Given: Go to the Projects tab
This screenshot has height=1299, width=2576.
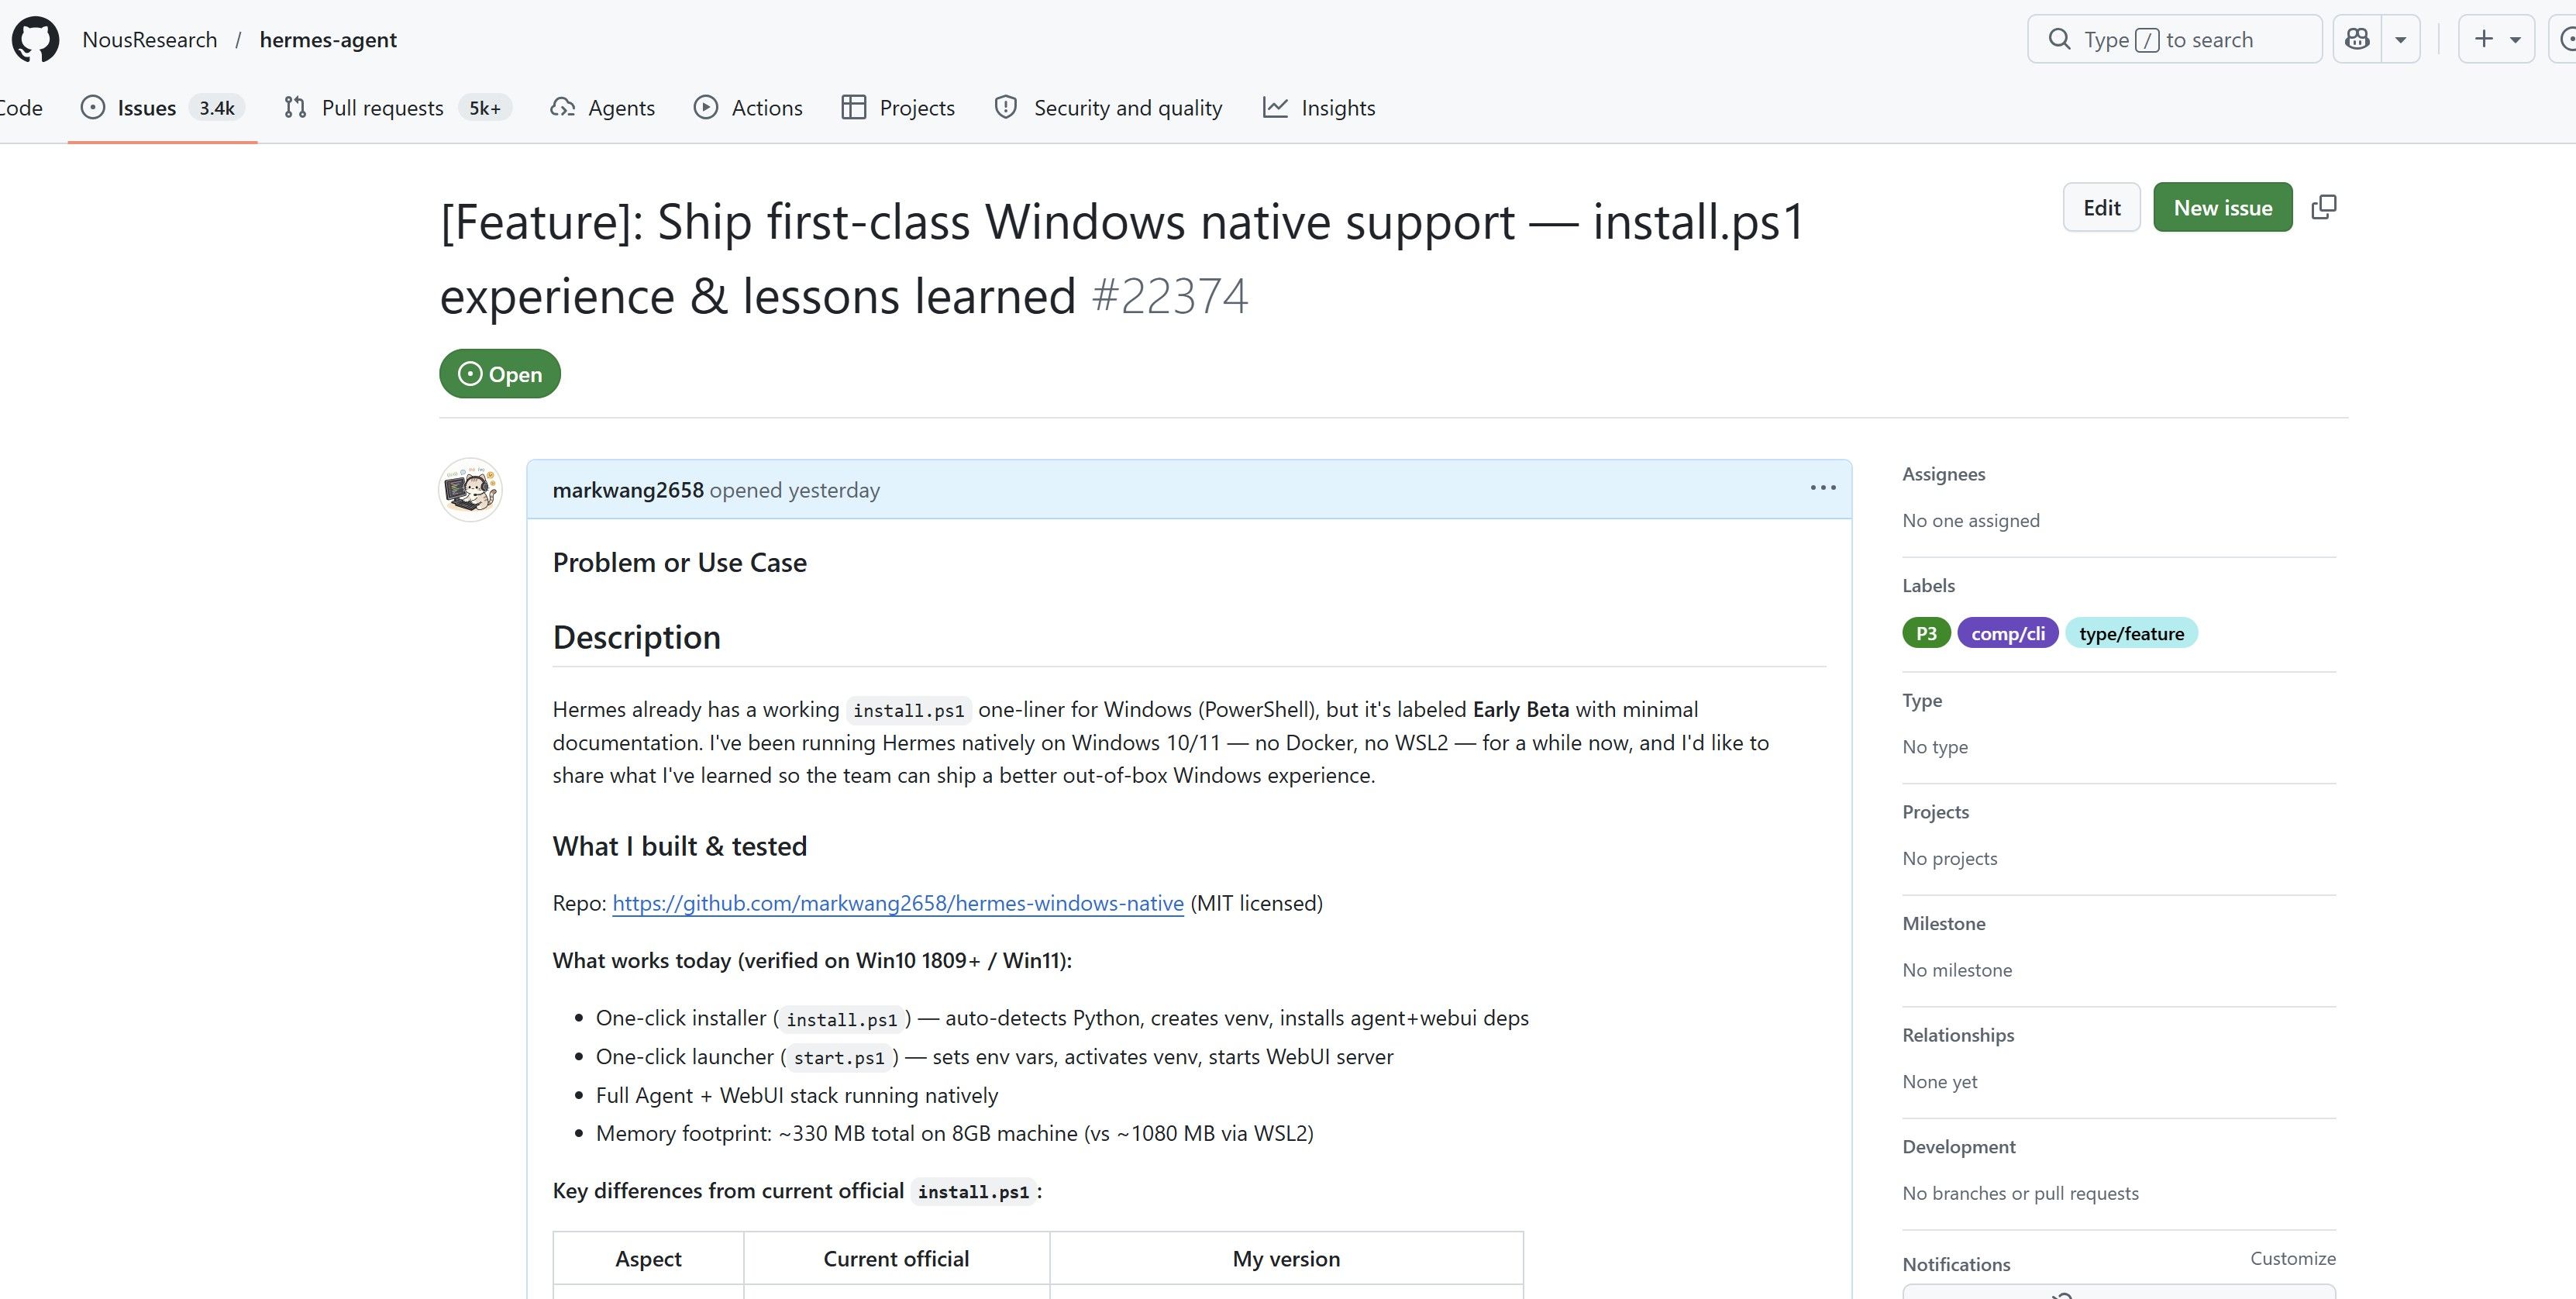Looking at the screenshot, I should pos(898,108).
